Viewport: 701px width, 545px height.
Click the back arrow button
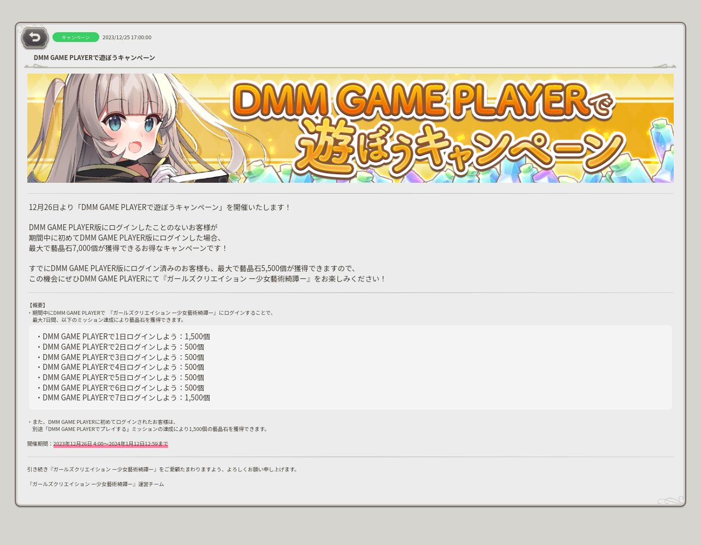point(35,38)
